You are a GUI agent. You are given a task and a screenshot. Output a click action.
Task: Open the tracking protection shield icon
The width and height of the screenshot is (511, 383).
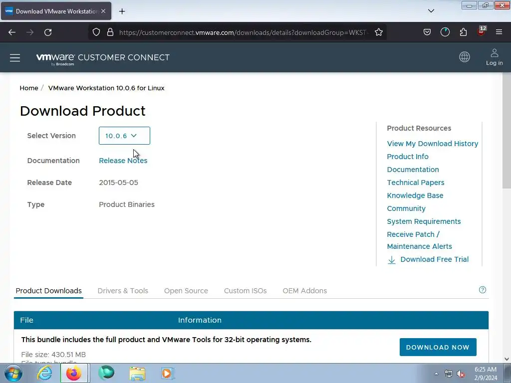(x=96, y=32)
